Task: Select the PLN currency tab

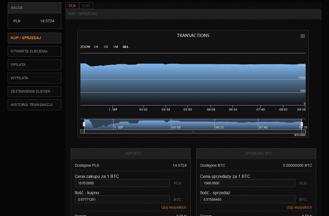Action: click(x=72, y=5)
